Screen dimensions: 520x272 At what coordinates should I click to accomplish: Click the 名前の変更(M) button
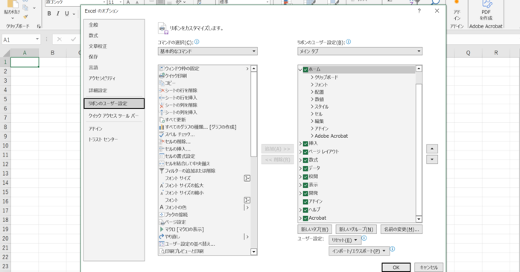coord(402,230)
